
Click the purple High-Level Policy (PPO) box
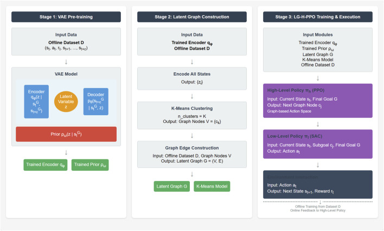(x=318, y=101)
